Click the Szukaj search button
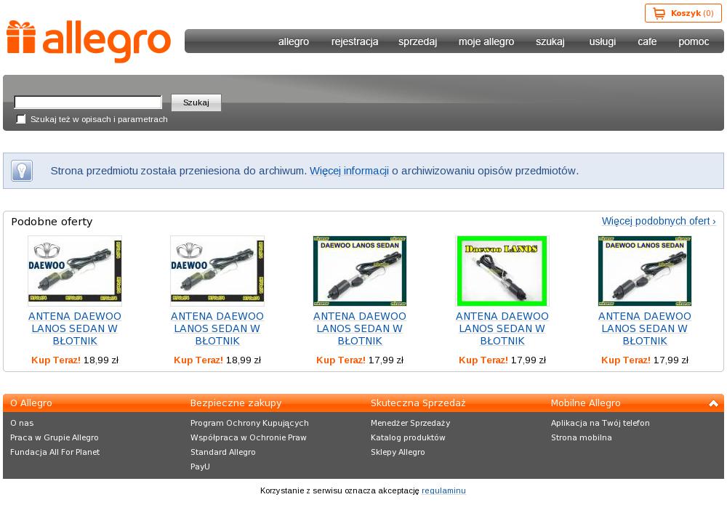This screenshot has height=505, width=727. coord(196,102)
